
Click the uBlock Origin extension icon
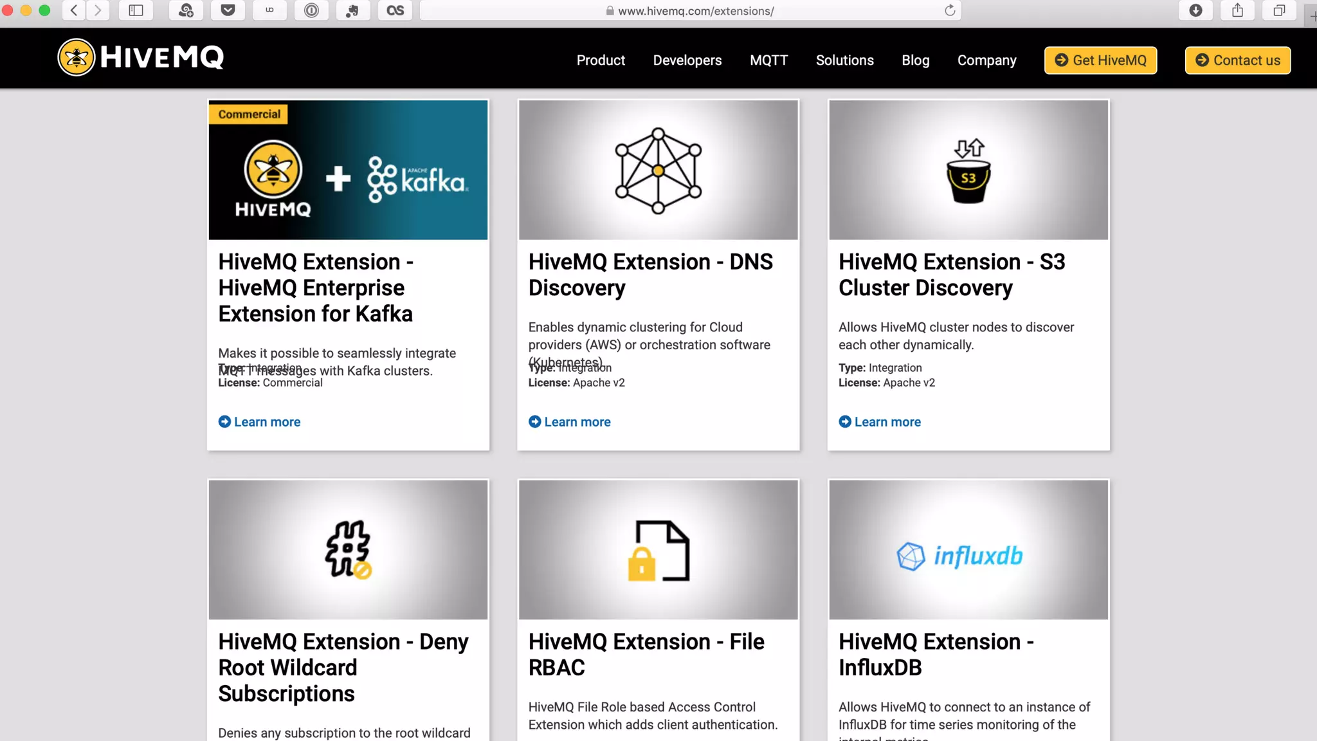pos(269,10)
